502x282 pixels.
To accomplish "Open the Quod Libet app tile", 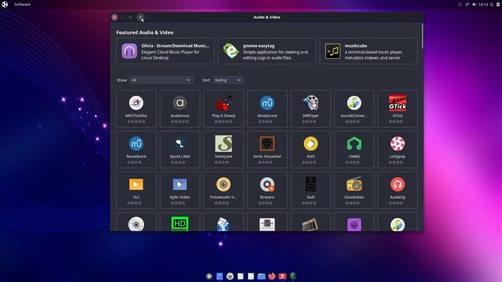I will point(180,150).
